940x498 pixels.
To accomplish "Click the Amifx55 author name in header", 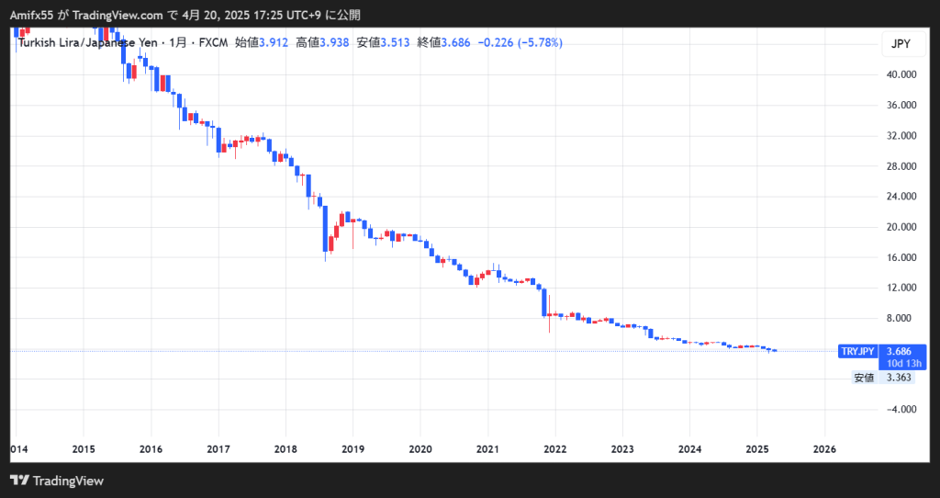I will click(32, 15).
